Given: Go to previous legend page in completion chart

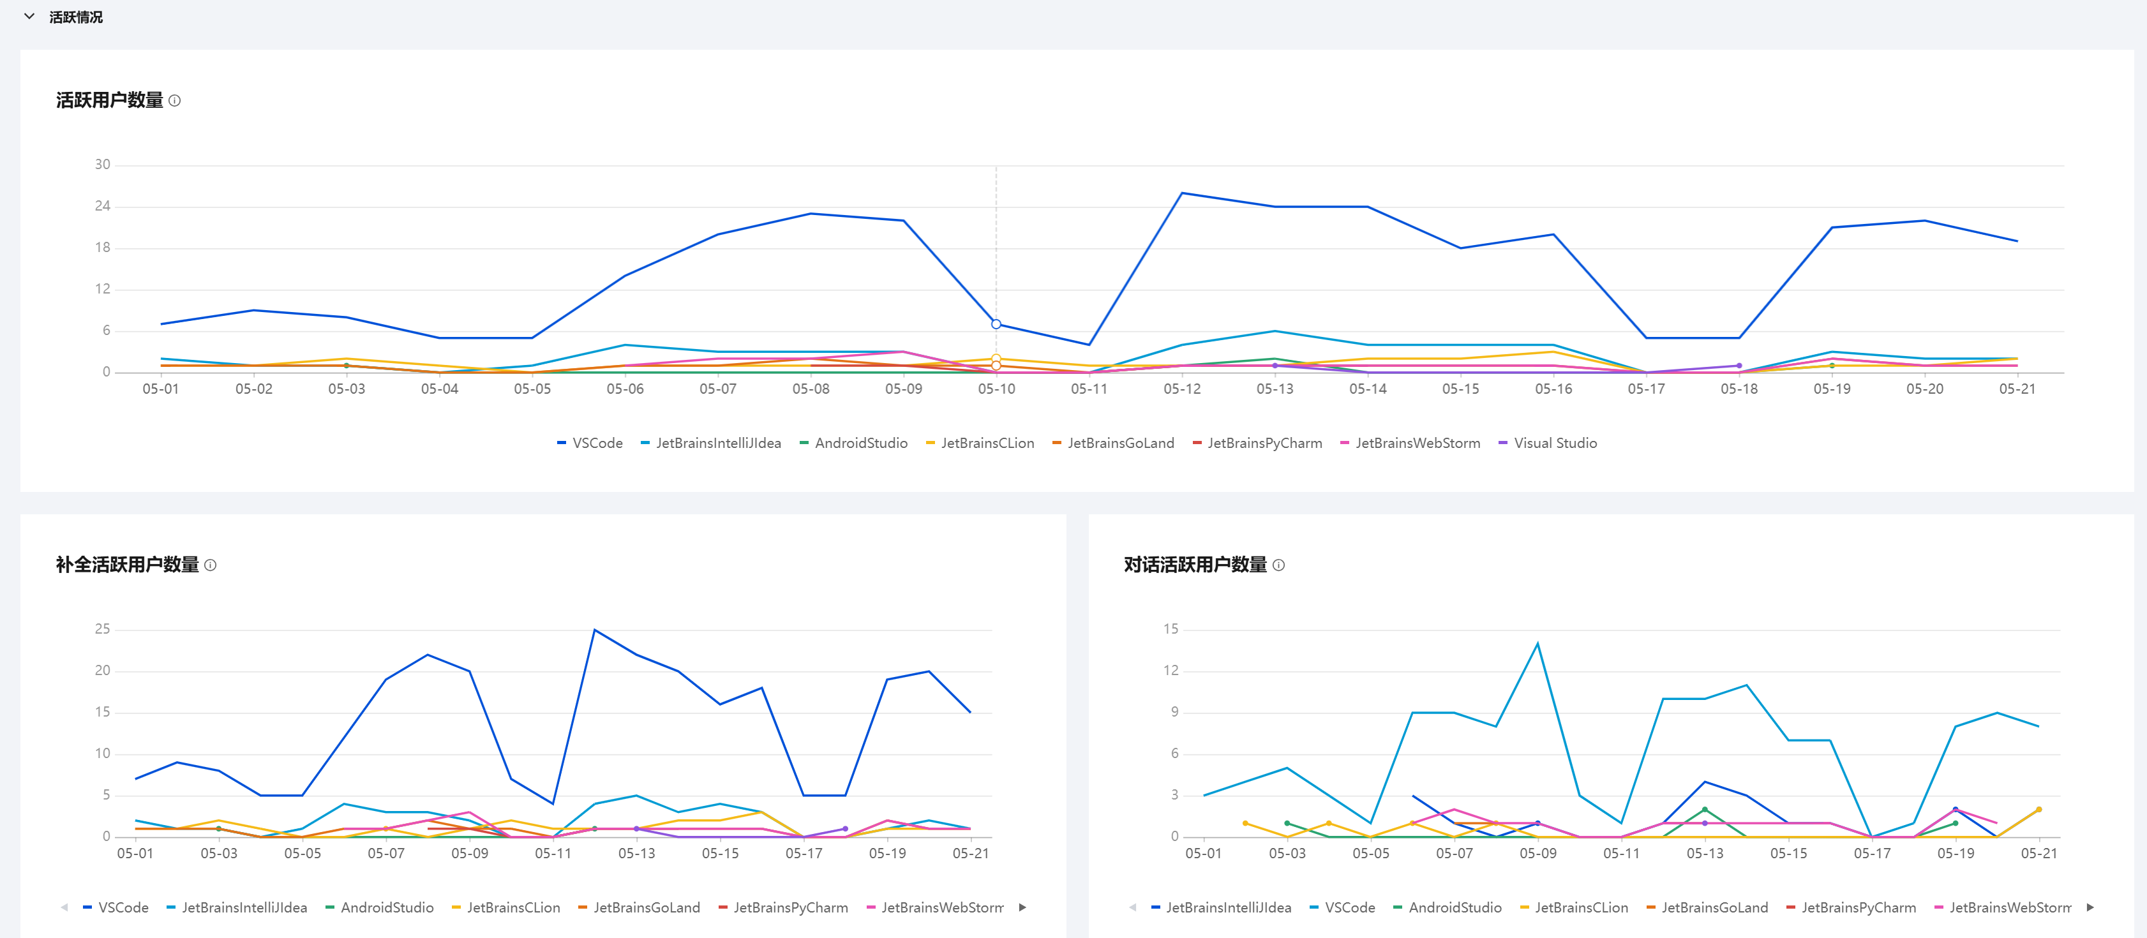Looking at the screenshot, I should (64, 908).
